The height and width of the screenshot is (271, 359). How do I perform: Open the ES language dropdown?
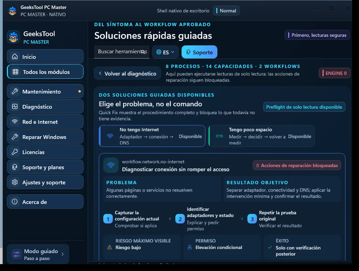[165, 52]
